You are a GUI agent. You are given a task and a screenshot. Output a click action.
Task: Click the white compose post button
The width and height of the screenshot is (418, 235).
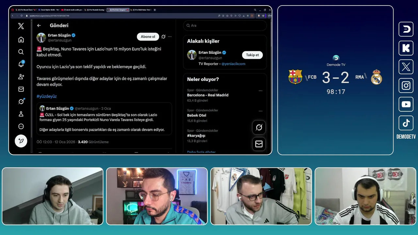pos(21,141)
